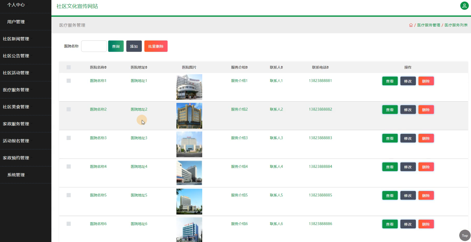Sort by 医院名称 column arrows
The height and width of the screenshot is (242, 471).
106,67
